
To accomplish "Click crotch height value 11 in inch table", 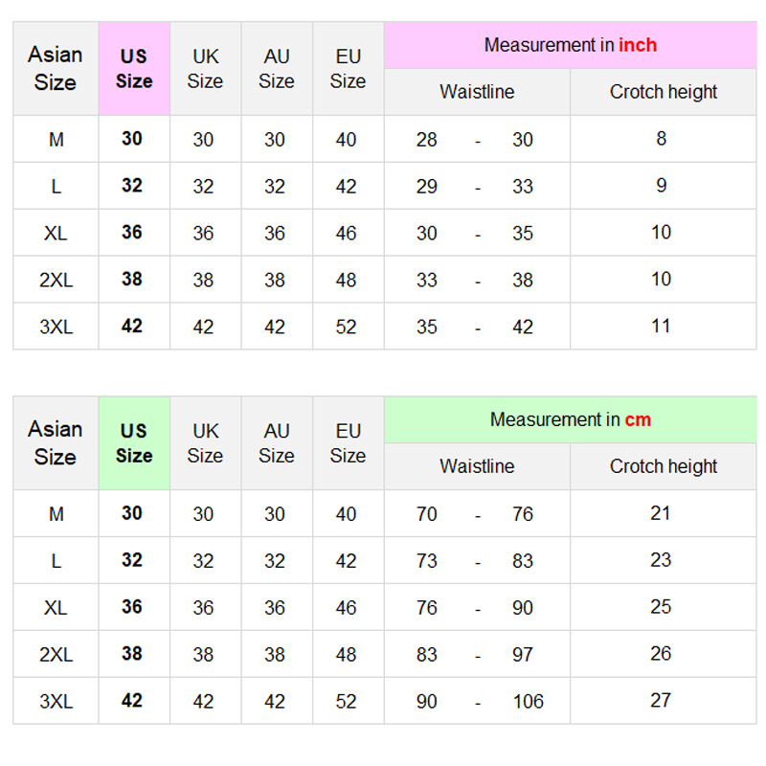I will click(661, 326).
